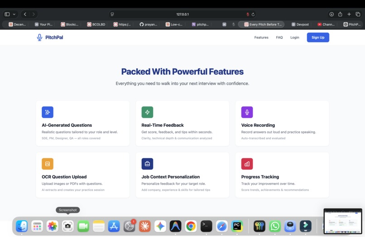
Task: Go back with the browser back arrow
Action: pyautogui.click(x=25, y=14)
